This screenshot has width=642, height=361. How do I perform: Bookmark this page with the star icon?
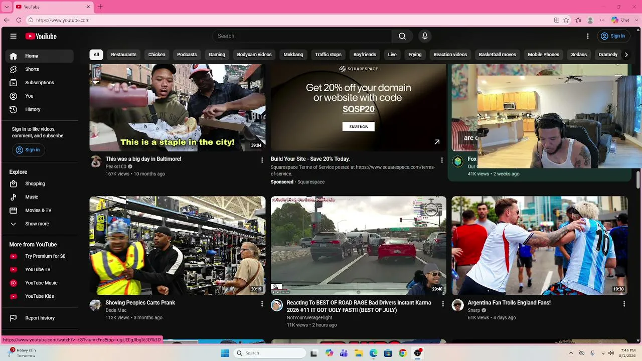click(x=566, y=20)
